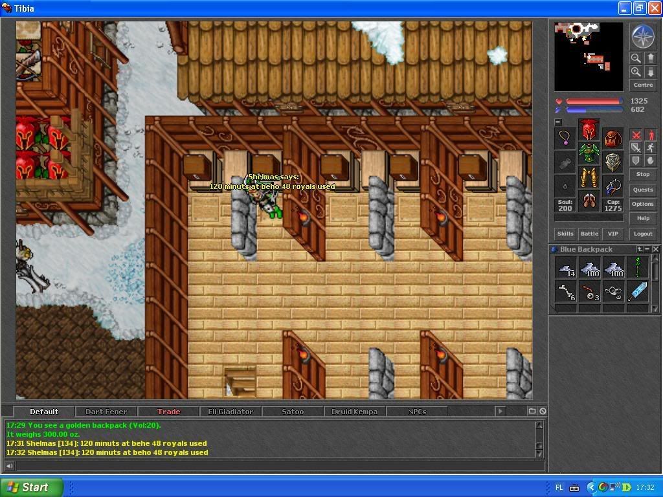
Task: Switch to the Default chat tab
Action: click(44, 412)
